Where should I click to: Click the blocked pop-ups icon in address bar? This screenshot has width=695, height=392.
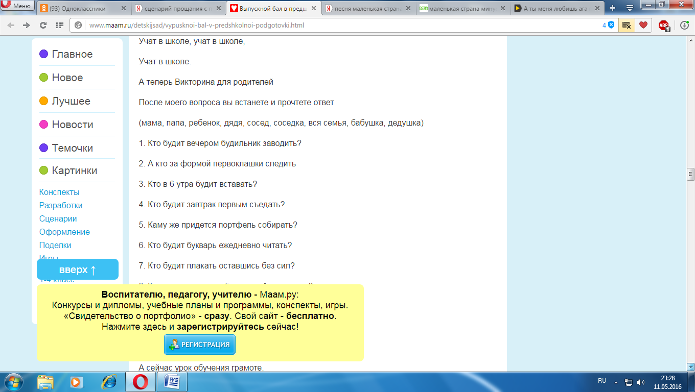626,25
